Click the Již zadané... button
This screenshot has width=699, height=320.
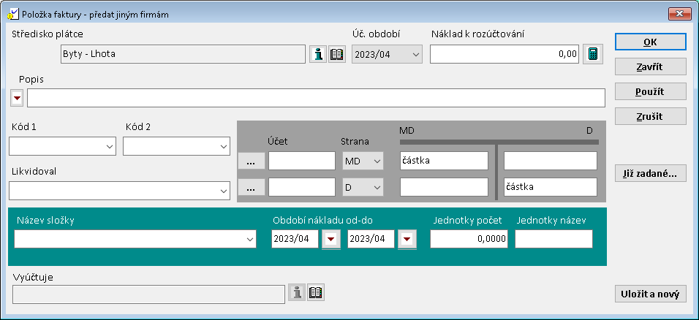[x=650, y=174]
